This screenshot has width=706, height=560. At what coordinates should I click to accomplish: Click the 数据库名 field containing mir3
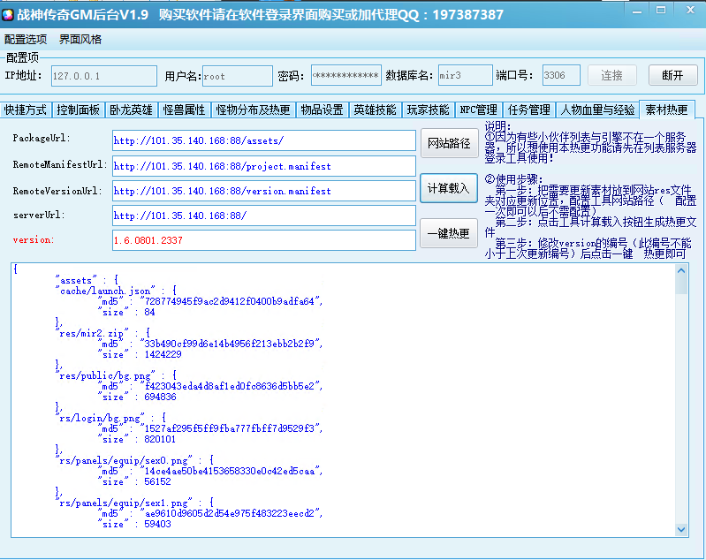point(465,76)
